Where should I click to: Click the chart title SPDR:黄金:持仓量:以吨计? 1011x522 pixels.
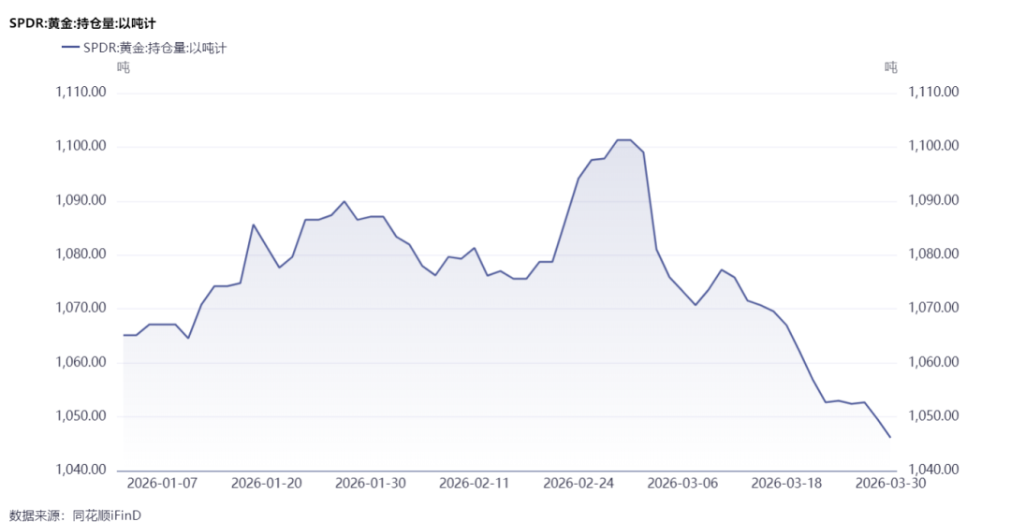point(81,23)
